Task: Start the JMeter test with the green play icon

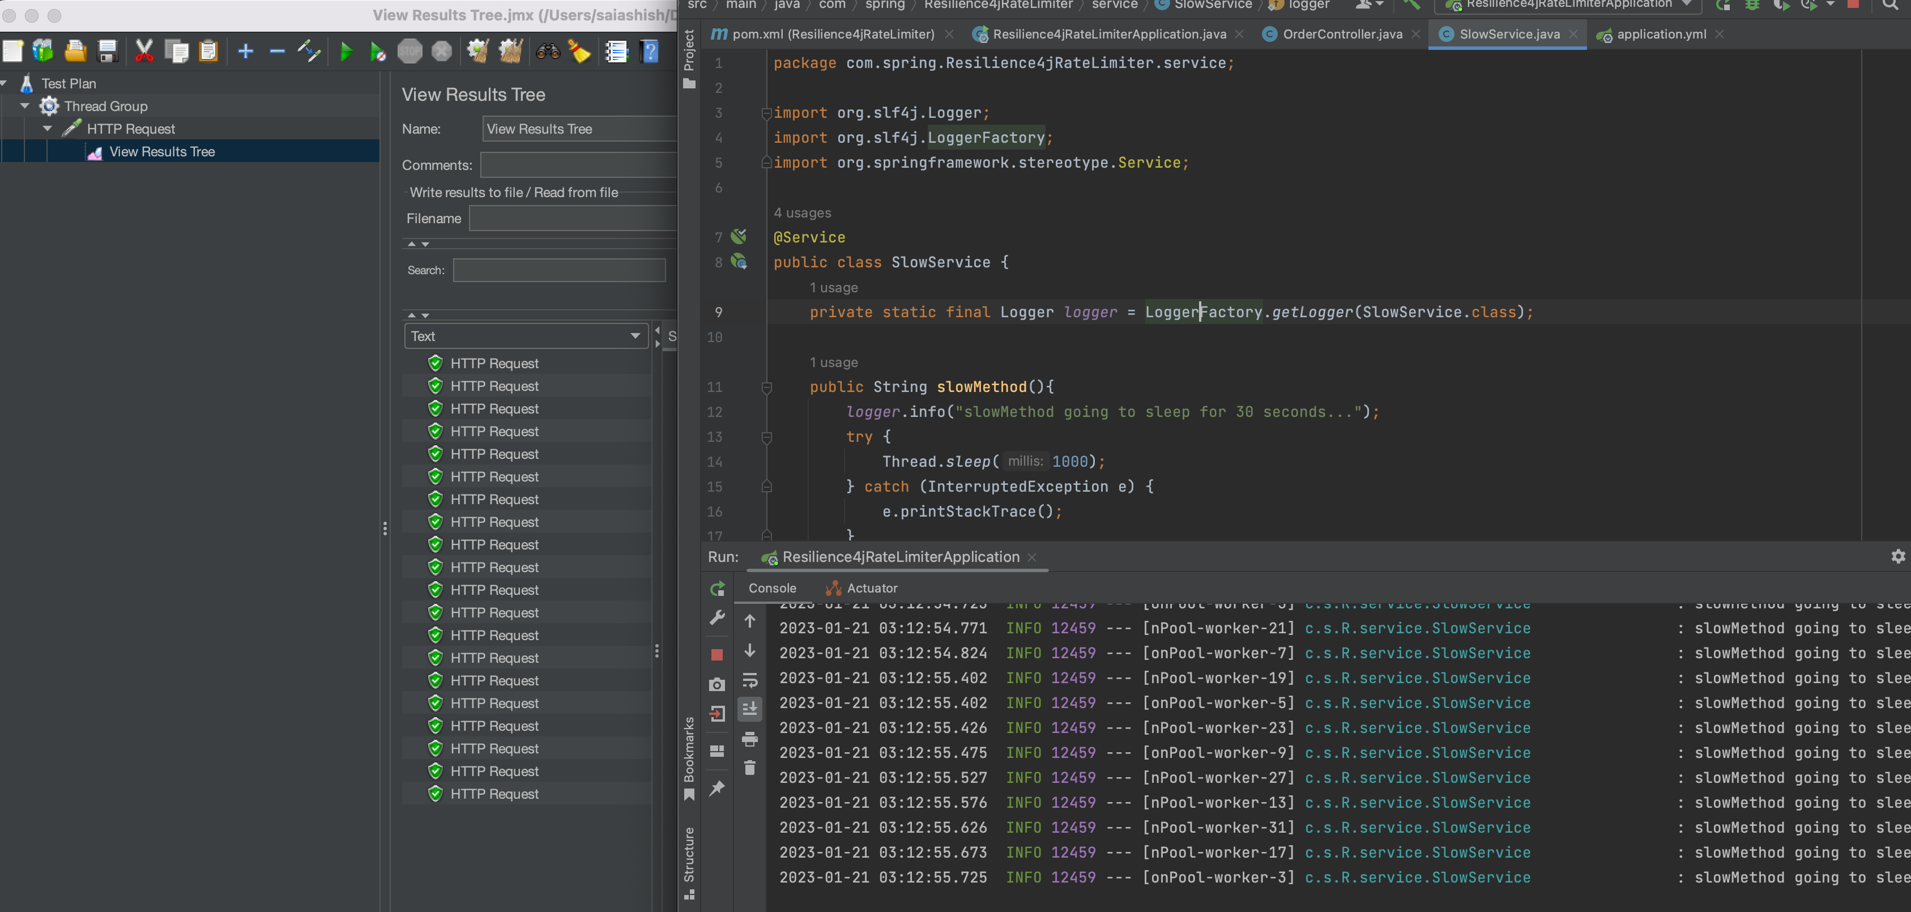Action: click(x=347, y=51)
